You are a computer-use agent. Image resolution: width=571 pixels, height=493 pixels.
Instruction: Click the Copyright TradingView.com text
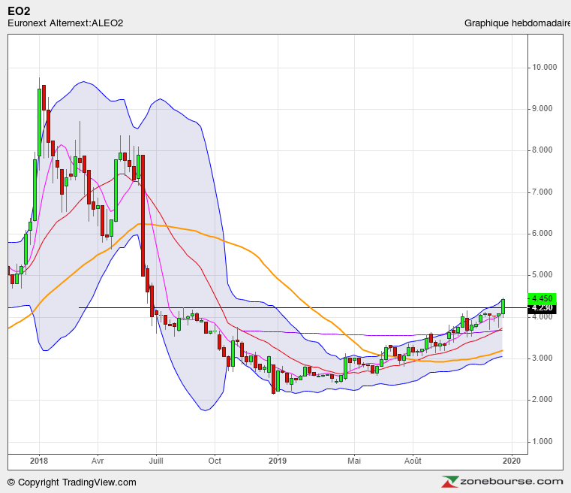tap(72, 482)
